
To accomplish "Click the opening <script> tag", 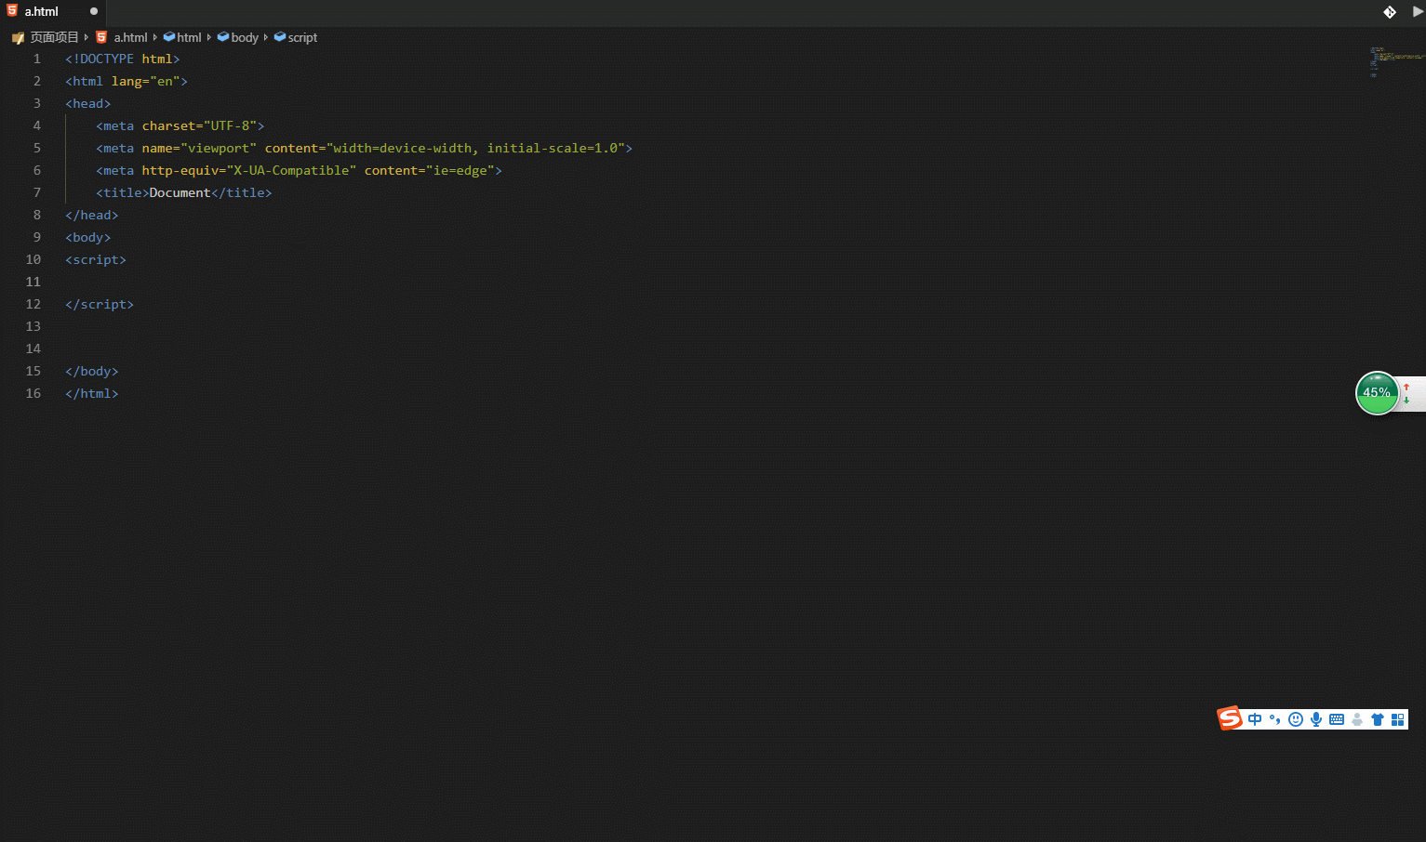I will [x=96, y=259].
